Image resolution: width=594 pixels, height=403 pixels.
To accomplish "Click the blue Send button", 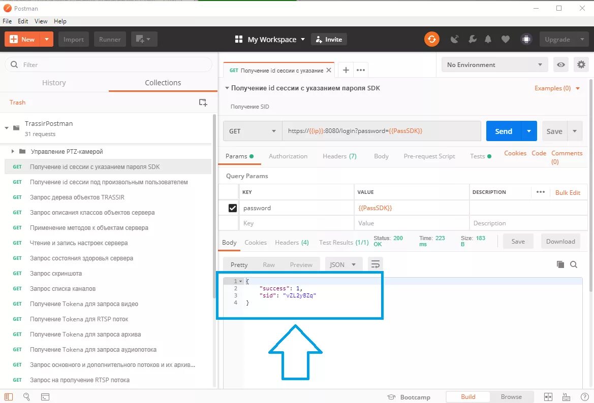I will (x=504, y=131).
